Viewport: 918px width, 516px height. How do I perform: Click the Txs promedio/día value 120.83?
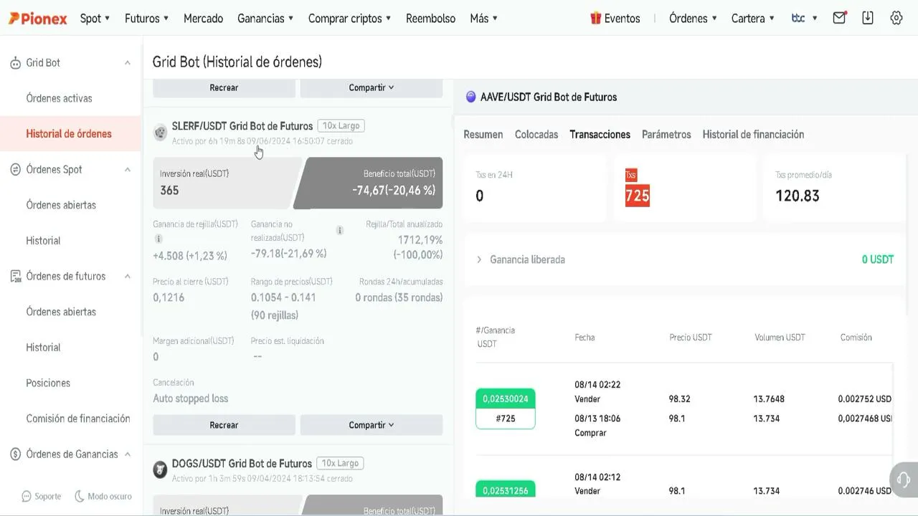coord(797,196)
